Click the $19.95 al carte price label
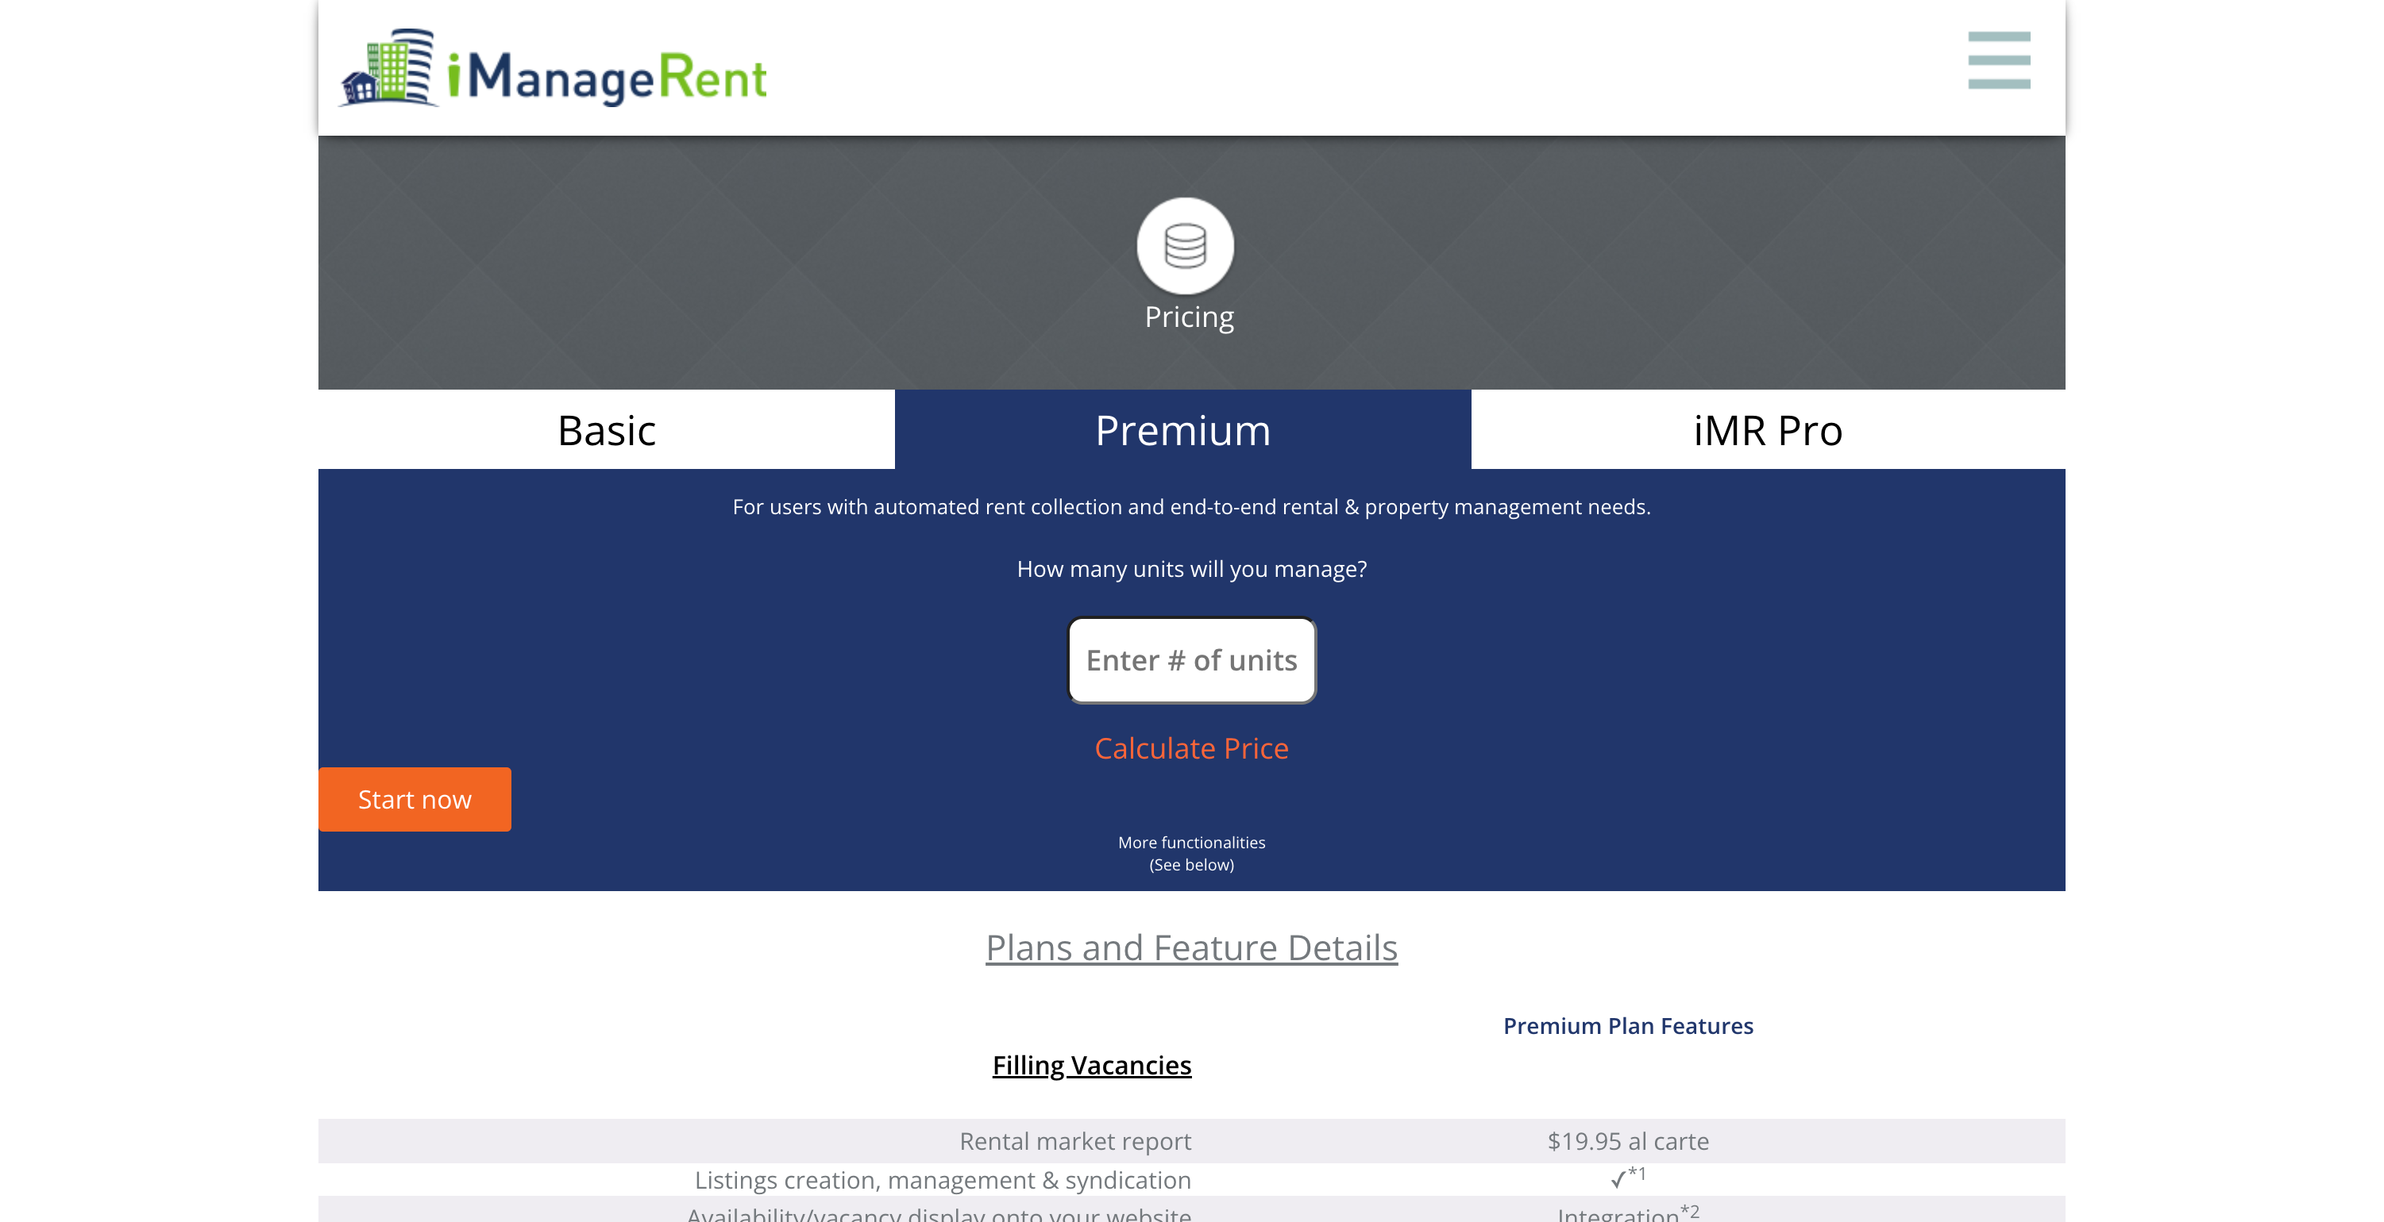Viewport: 2384px width, 1222px height. pyautogui.click(x=1627, y=1140)
